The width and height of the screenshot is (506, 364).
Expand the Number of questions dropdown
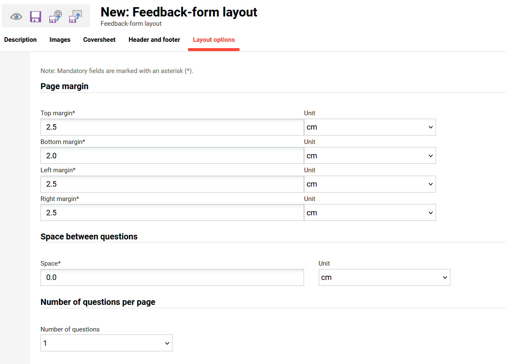pos(106,343)
